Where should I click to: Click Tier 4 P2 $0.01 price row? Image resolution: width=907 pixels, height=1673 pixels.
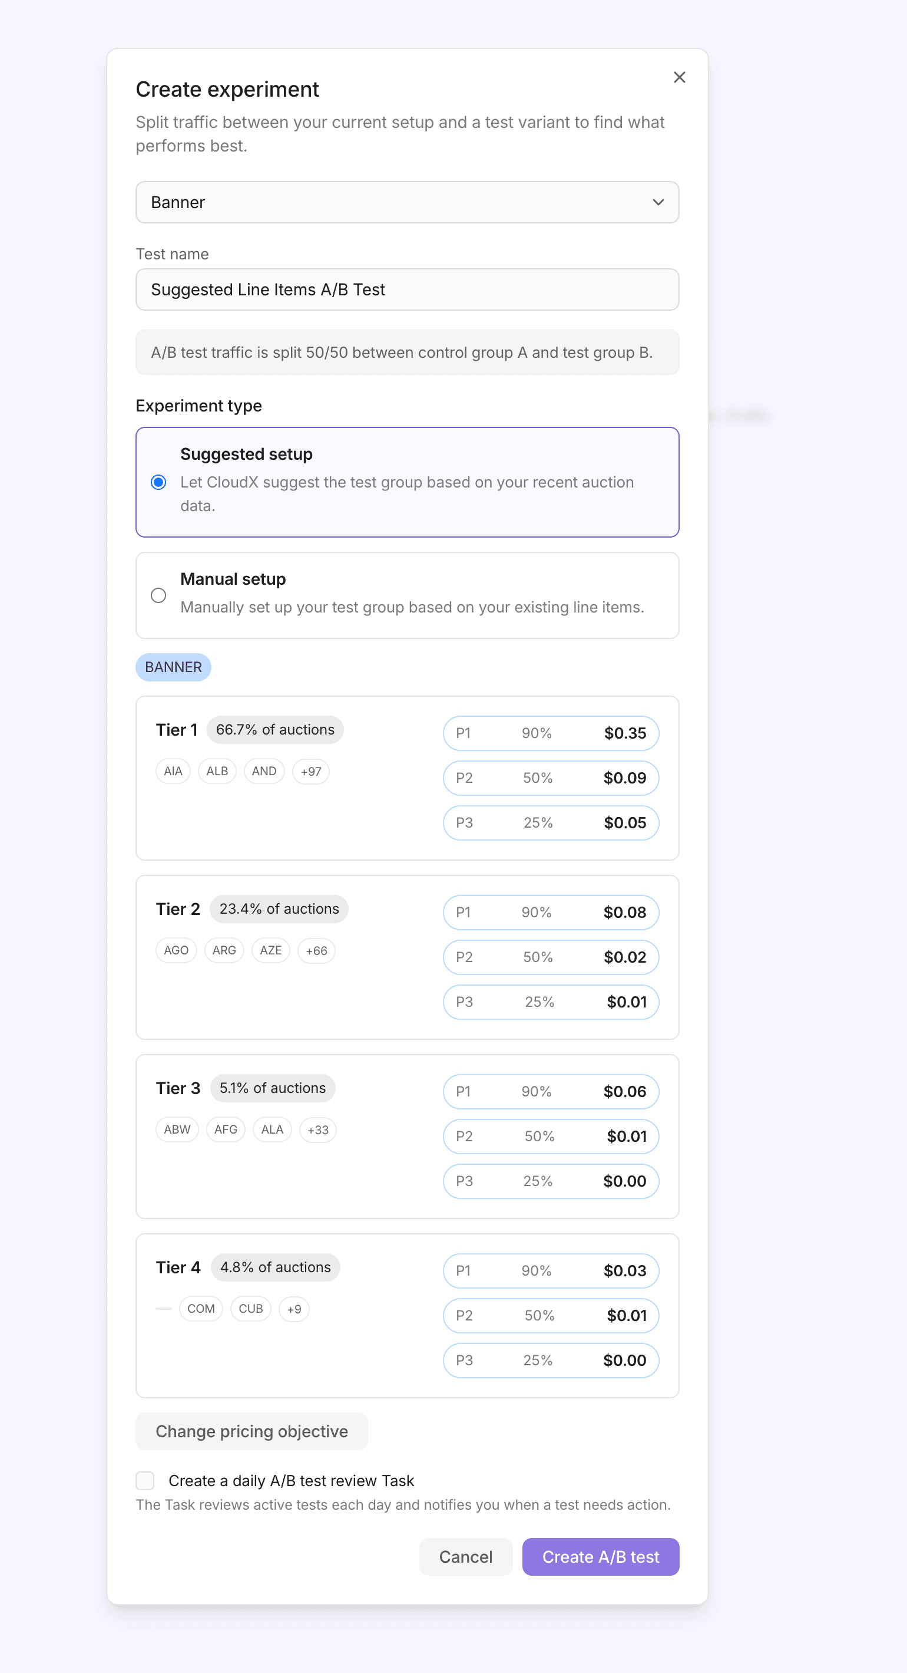(551, 1316)
